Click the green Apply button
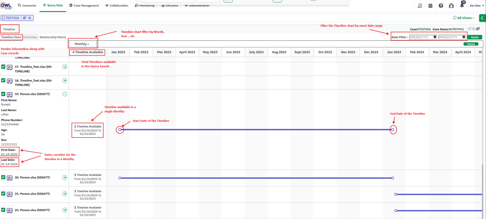Screen dimensions: 486x219 [475, 37]
